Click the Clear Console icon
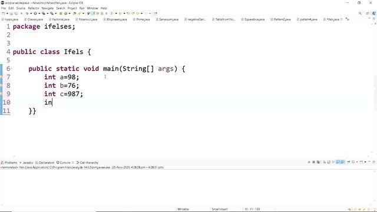The height and width of the screenshot is (212, 377). tap(324, 163)
